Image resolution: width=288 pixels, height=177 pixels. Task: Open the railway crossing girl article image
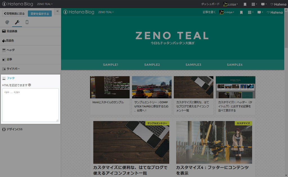tap(214, 142)
